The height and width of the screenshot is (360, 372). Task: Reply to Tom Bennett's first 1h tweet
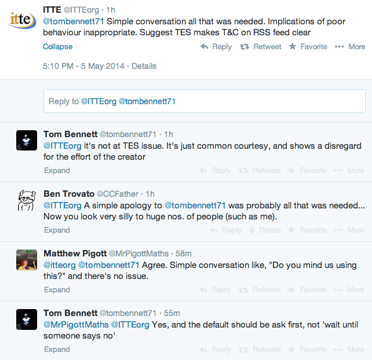pyautogui.click(x=215, y=170)
